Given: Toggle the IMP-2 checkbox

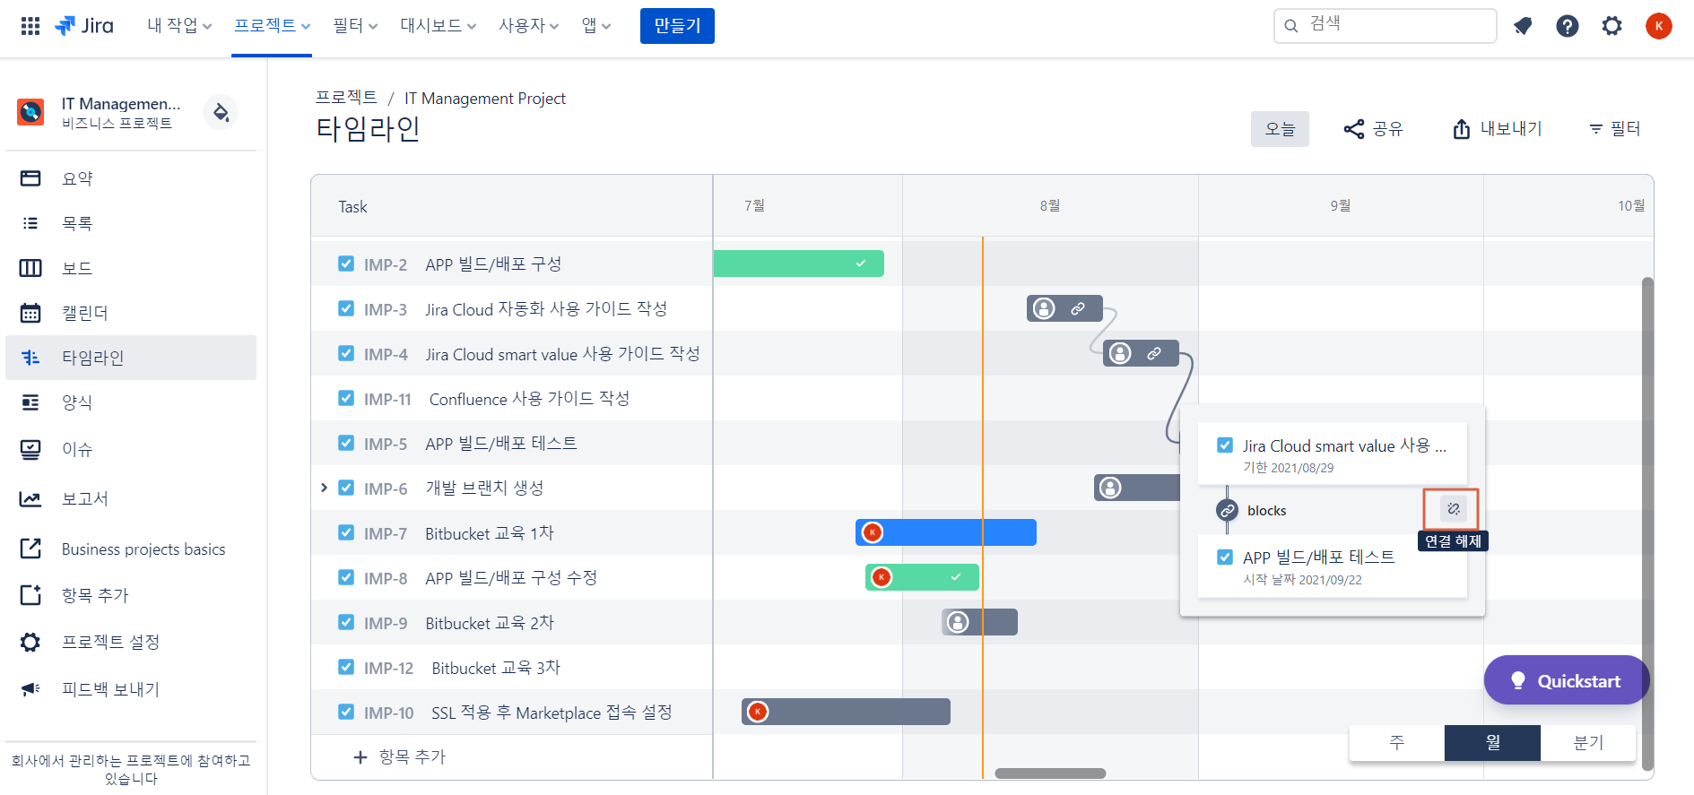Looking at the screenshot, I should point(346,264).
